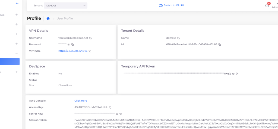Collapse the open sidebar section minus
278x129 pixels.
[17, 53]
